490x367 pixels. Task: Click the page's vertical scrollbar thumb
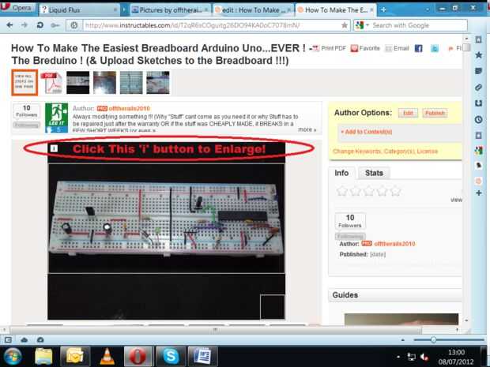(466, 47)
